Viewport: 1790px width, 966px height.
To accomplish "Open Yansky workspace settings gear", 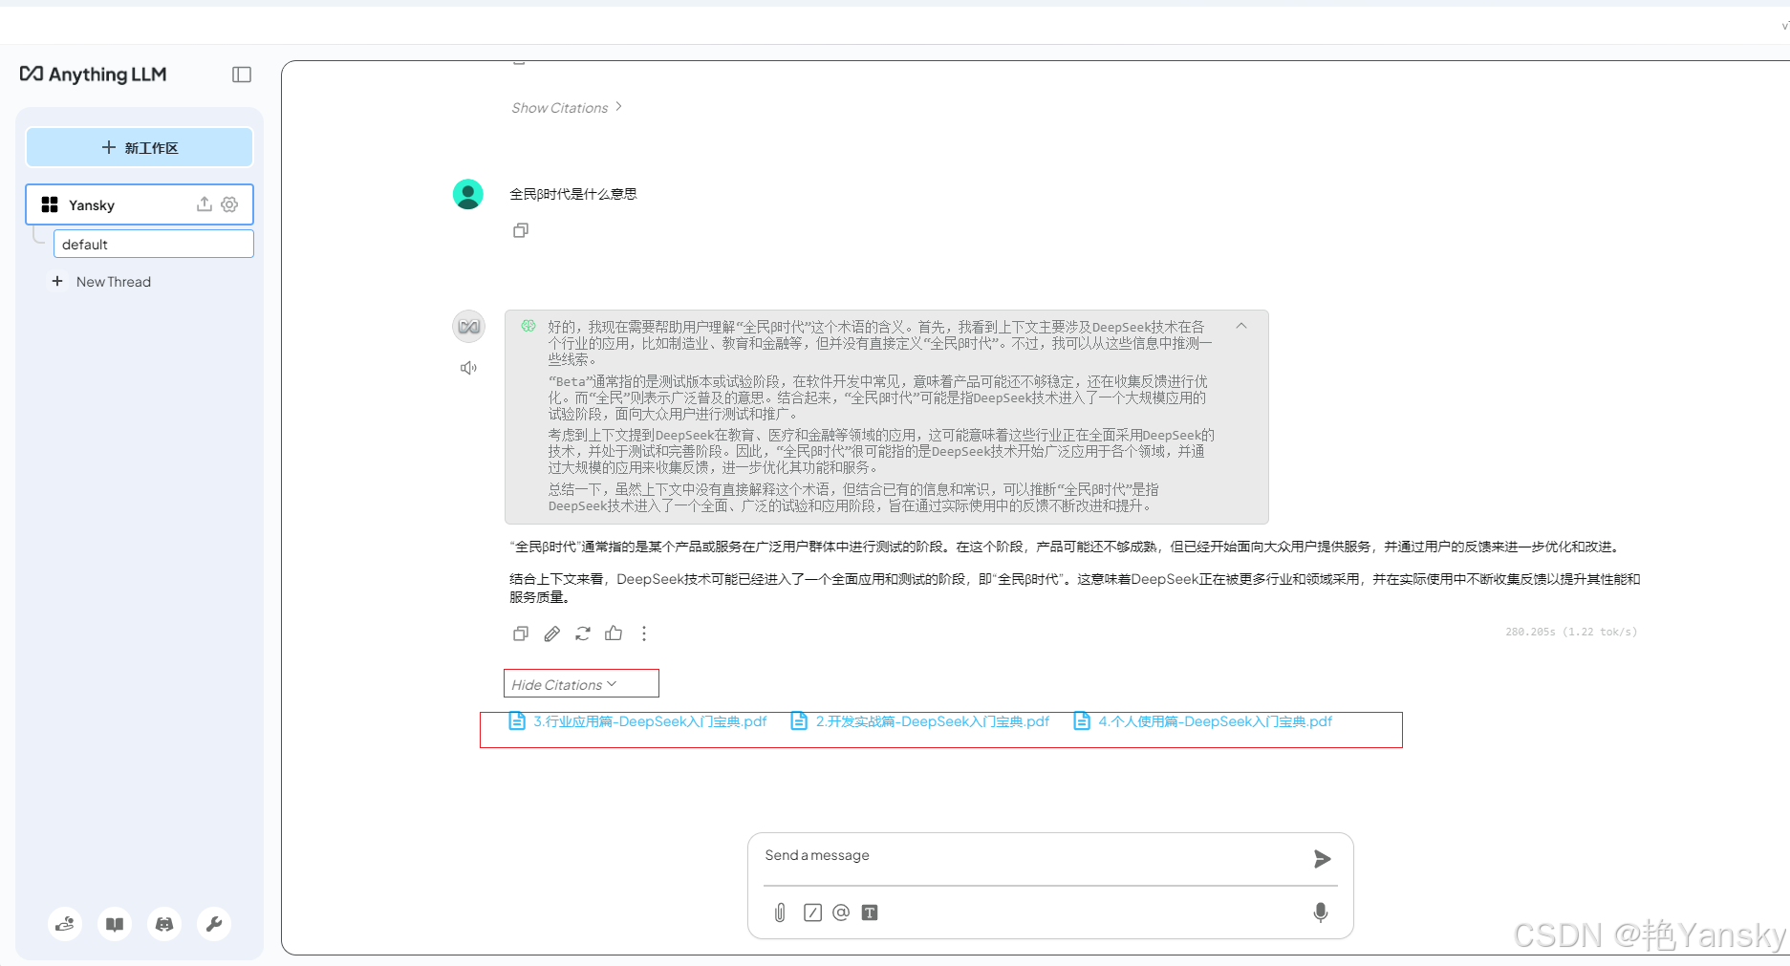I will coord(229,204).
